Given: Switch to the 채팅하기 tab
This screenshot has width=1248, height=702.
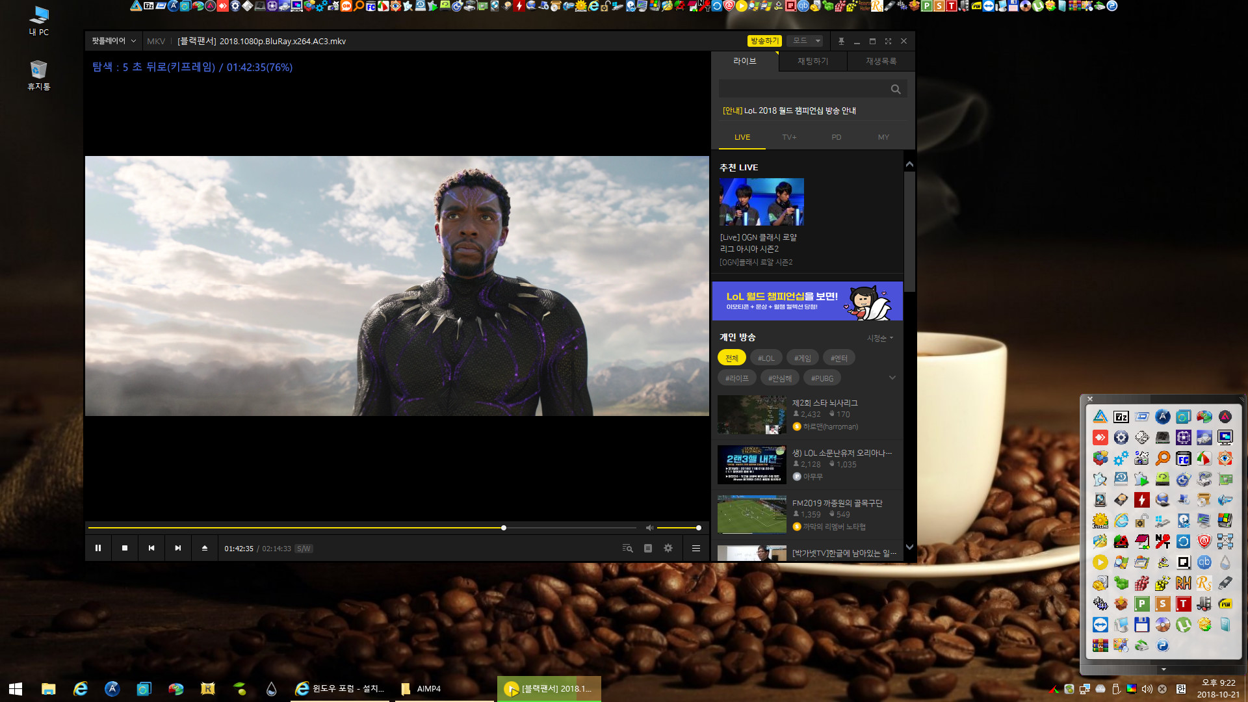Looking at the screenshot, I should (813, 61).
